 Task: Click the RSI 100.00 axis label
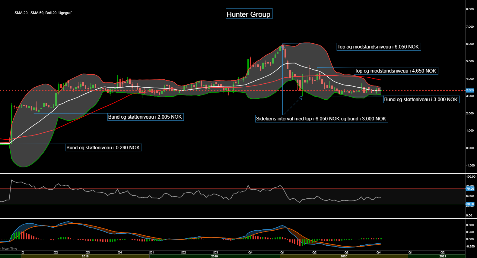pos(471,177)
